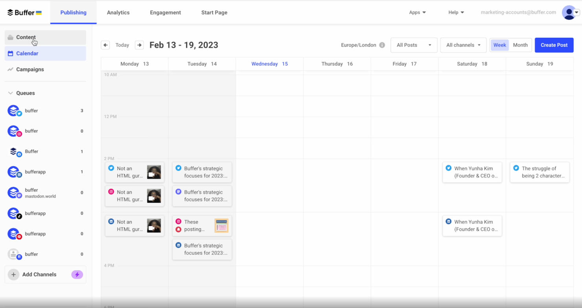Click the Monday 13 column header
This screenshot has height=308, width=582.
coord(134,64)
